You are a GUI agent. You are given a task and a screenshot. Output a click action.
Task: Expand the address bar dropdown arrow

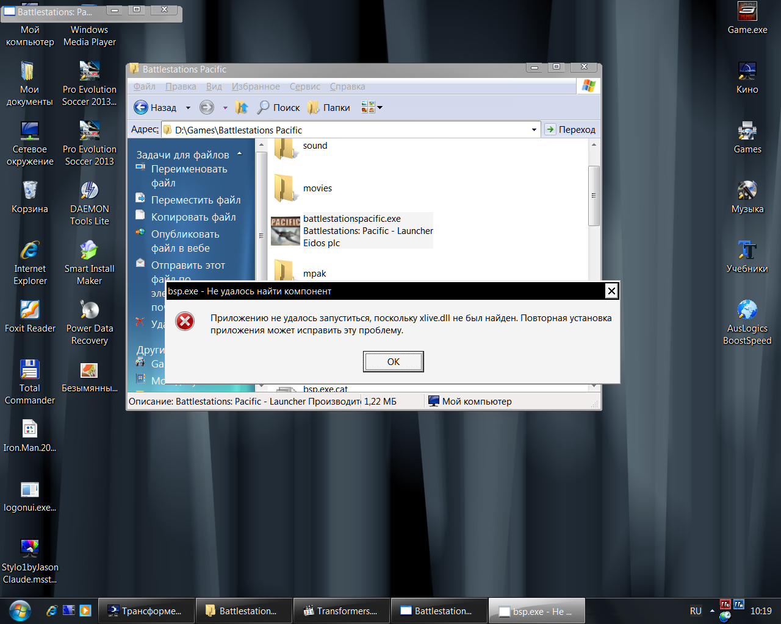click(534, 130)
